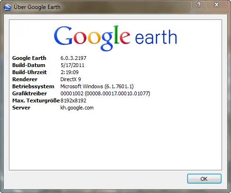Click the build time 2:19:09
231x193 pixels.
pos(70,72)
